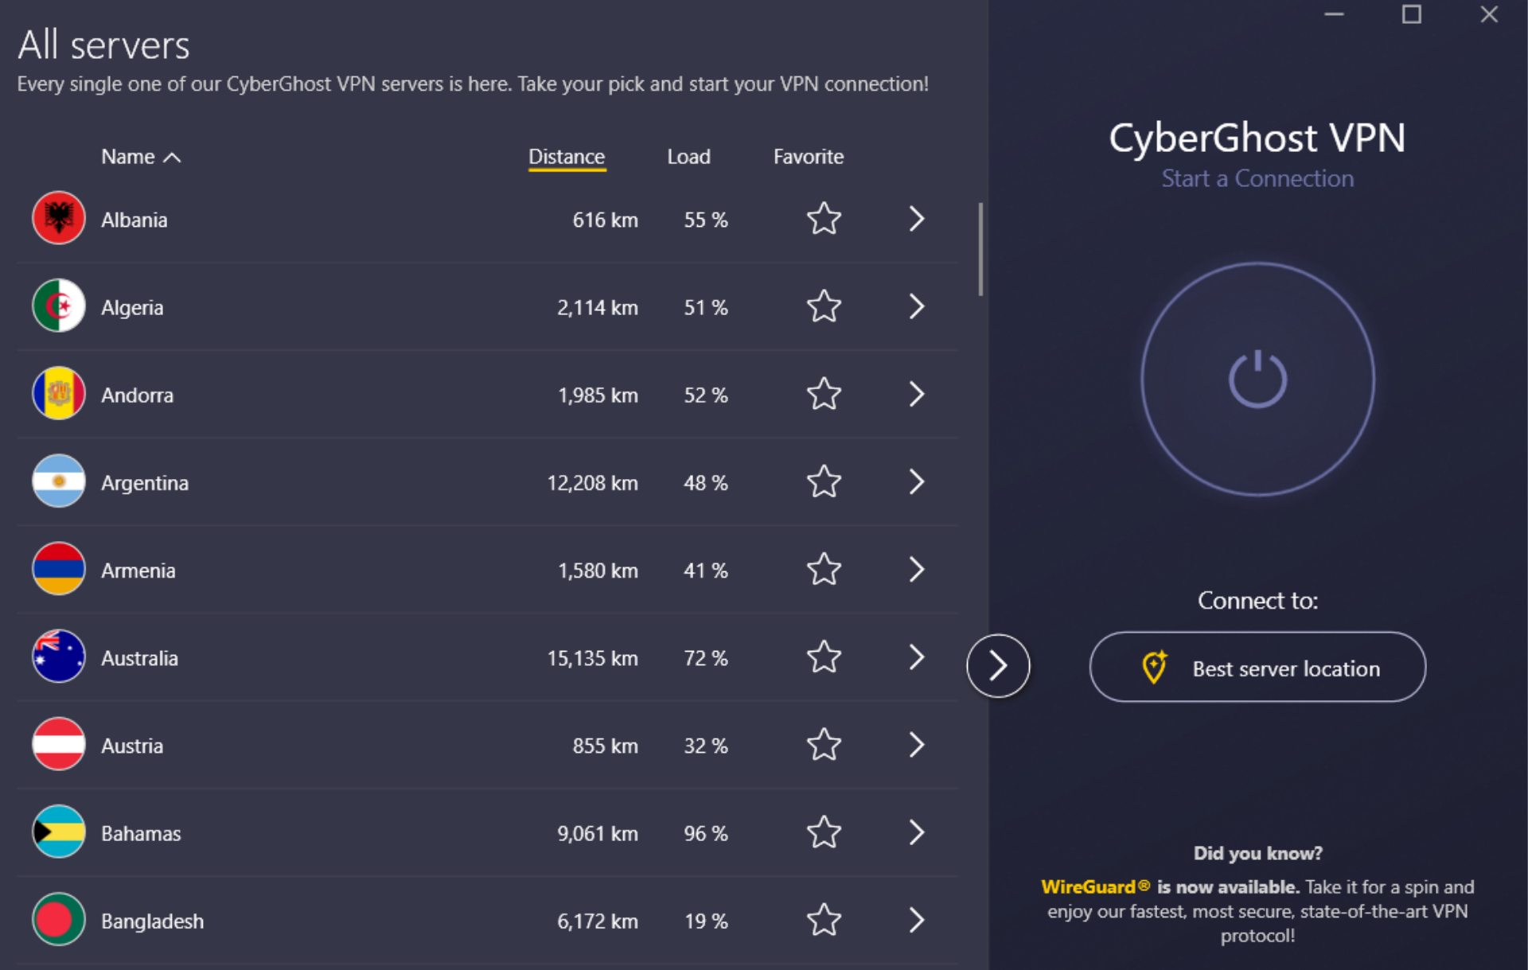Screen dimensions: 1528x970
Task: Click the location pin icon on Best server
Action: 1154,668
